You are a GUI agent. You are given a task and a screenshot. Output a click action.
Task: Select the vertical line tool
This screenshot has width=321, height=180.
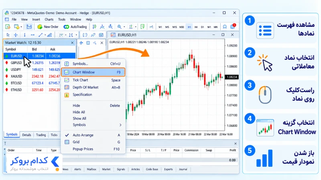point(24,35)
